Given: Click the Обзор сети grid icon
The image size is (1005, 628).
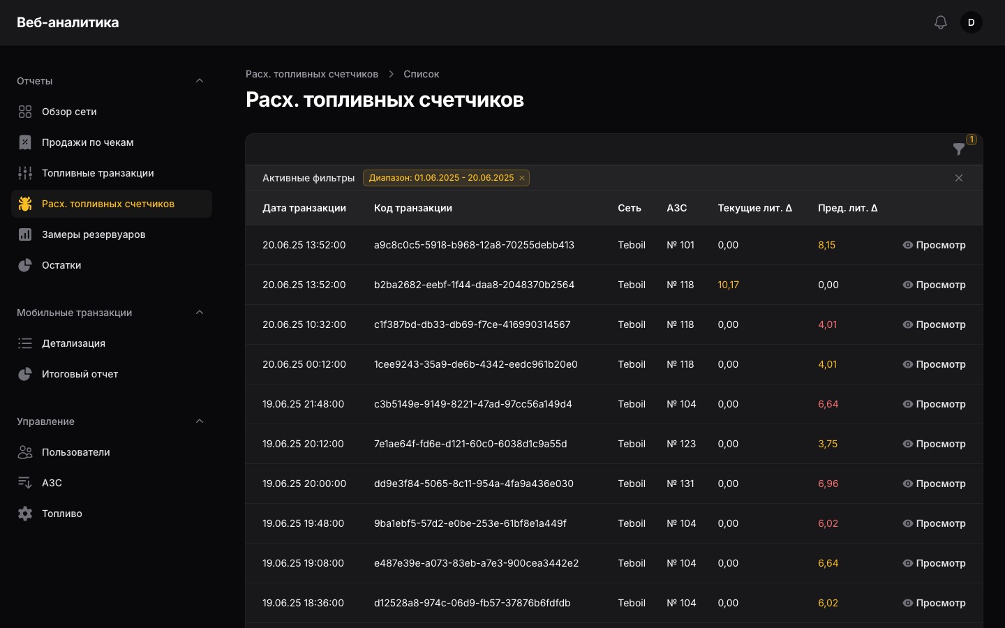Looking at the screenshot, I should pos(25,112).
